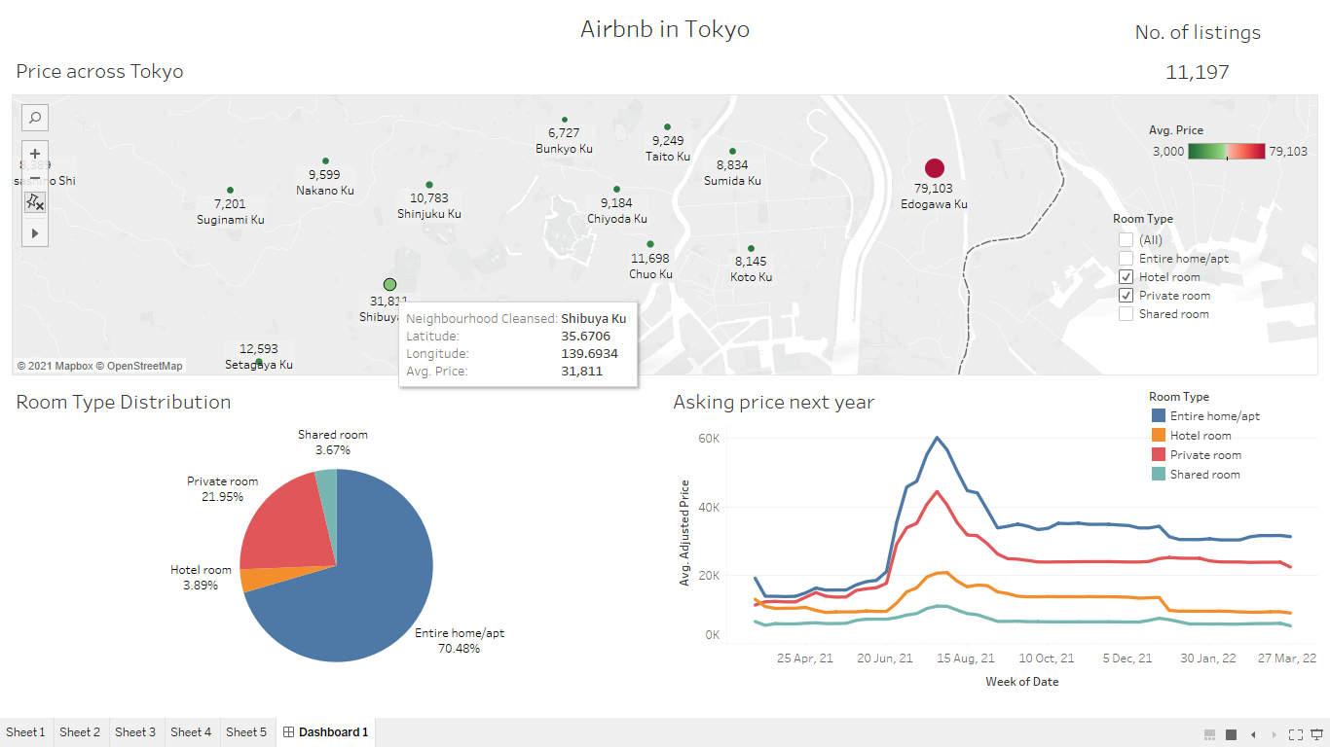Click the dark show-tabs square icon

click(x=1231, y=734)
